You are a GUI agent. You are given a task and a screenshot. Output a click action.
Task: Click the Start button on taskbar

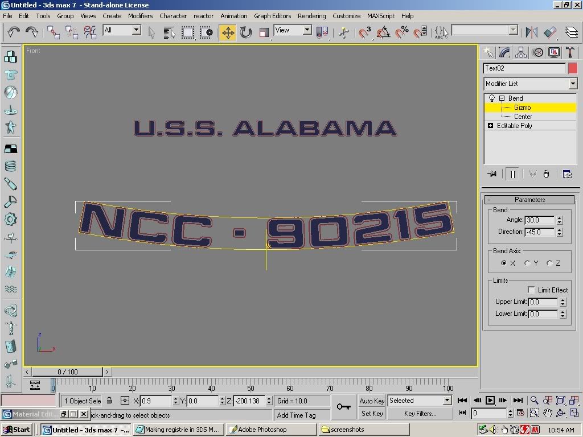[x=17, y=430]
